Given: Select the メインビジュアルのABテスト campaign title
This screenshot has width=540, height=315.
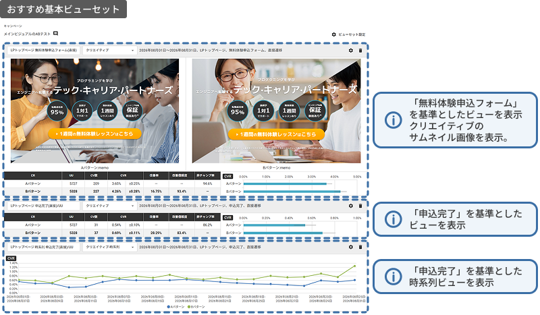Looking at the screenshot, I should click(27, 34).
